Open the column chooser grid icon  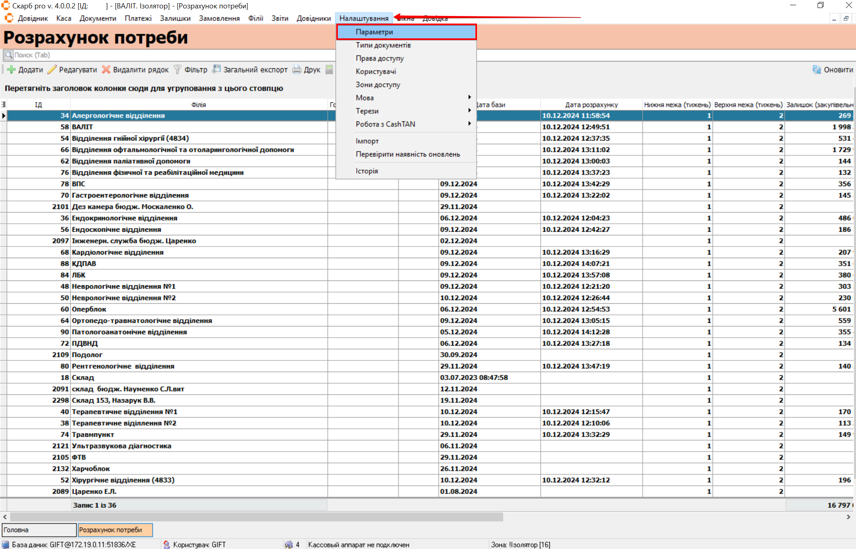tap(4, 105)
